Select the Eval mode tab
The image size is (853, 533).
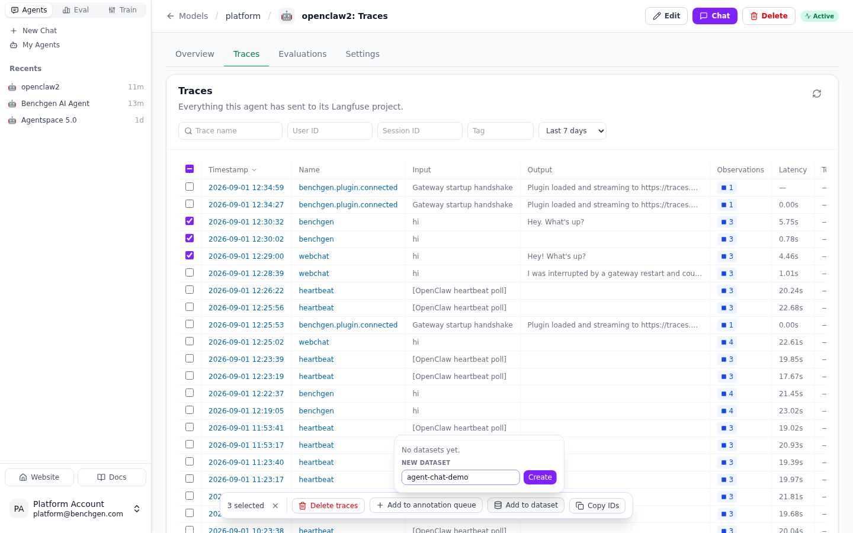click(76, 10)
